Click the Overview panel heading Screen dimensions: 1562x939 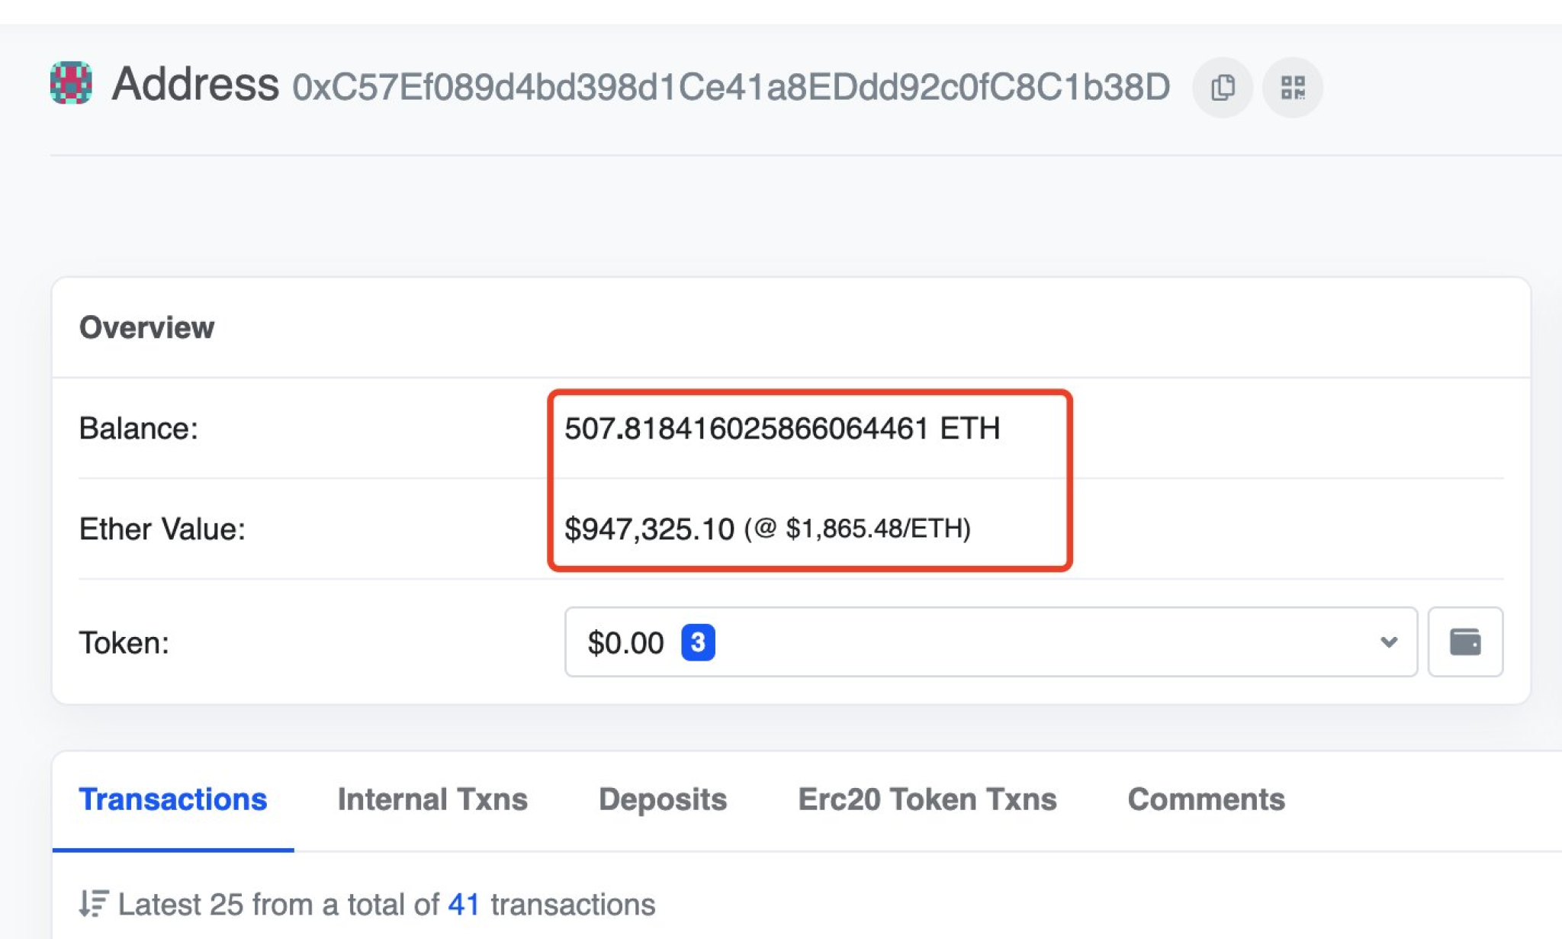point(146,327)
